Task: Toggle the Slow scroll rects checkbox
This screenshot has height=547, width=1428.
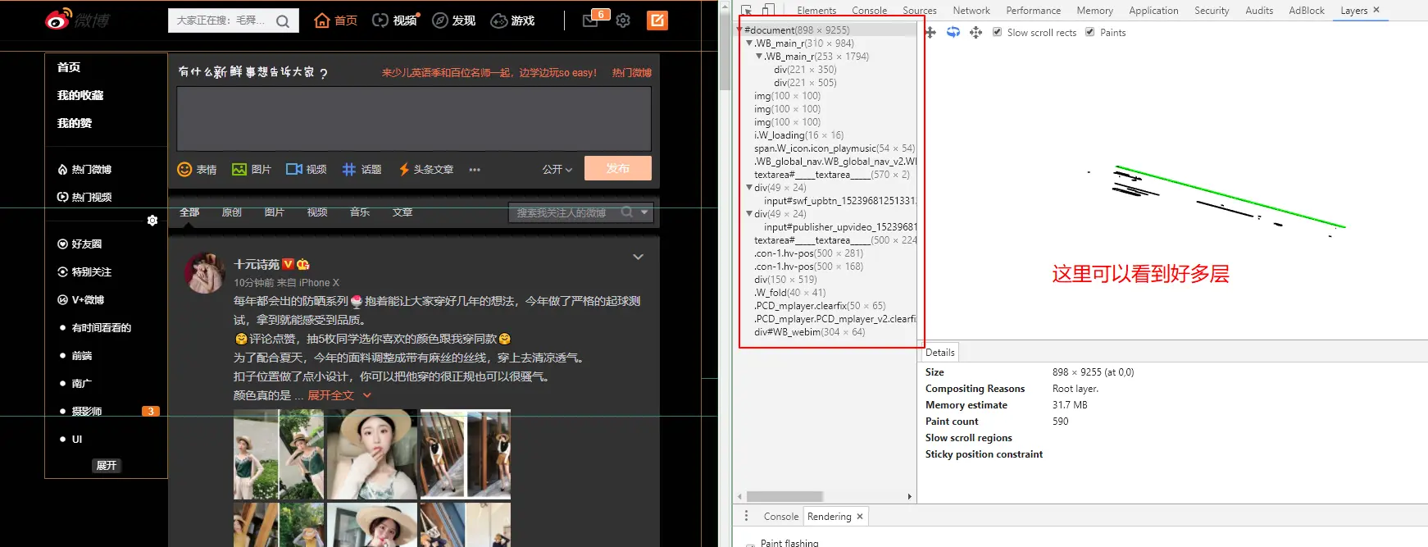Action: (997, 32)
